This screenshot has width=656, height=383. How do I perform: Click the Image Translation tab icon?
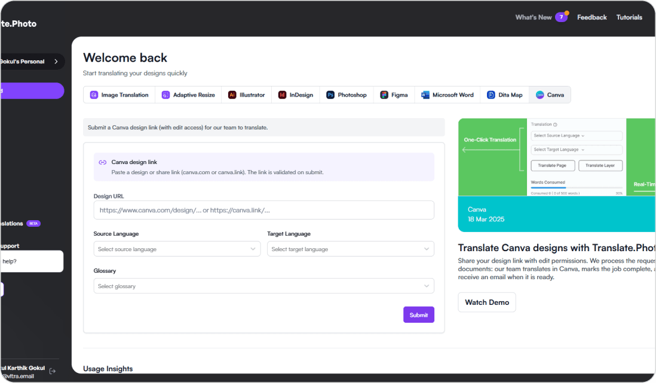click(94, 95)
